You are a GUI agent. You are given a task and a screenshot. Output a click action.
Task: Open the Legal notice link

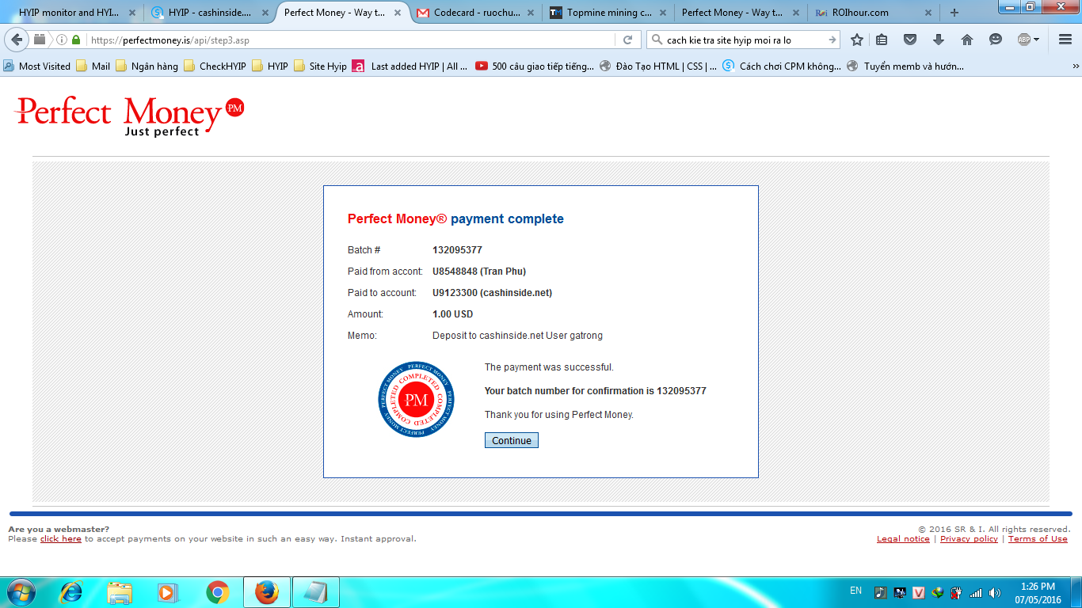coord(903,539)
